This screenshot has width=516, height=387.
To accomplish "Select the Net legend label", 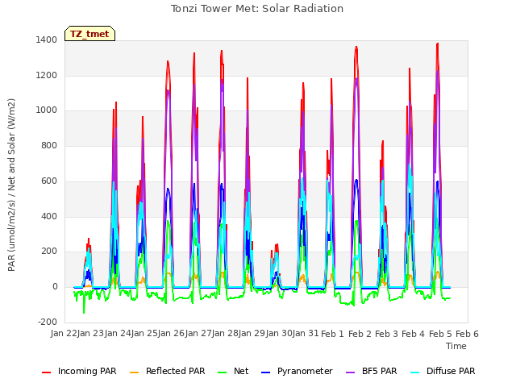I will tap(241, 371).
